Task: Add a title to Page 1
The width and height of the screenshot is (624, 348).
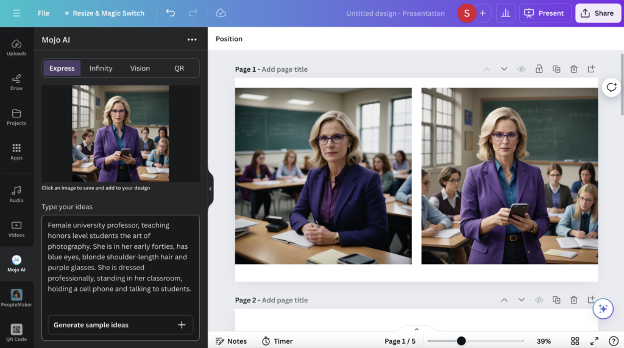Action: tap(285, 69)
